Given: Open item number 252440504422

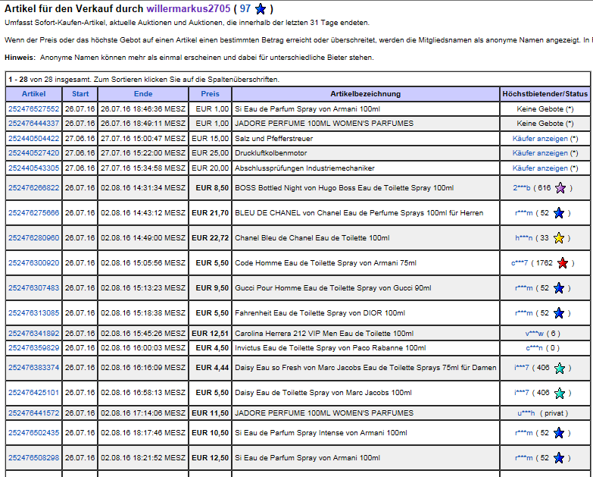Looking at the screenshot, I should (33, 139).
